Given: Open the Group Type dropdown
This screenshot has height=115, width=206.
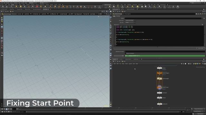Looking at the screenshot, I should (x=130, y=20).
